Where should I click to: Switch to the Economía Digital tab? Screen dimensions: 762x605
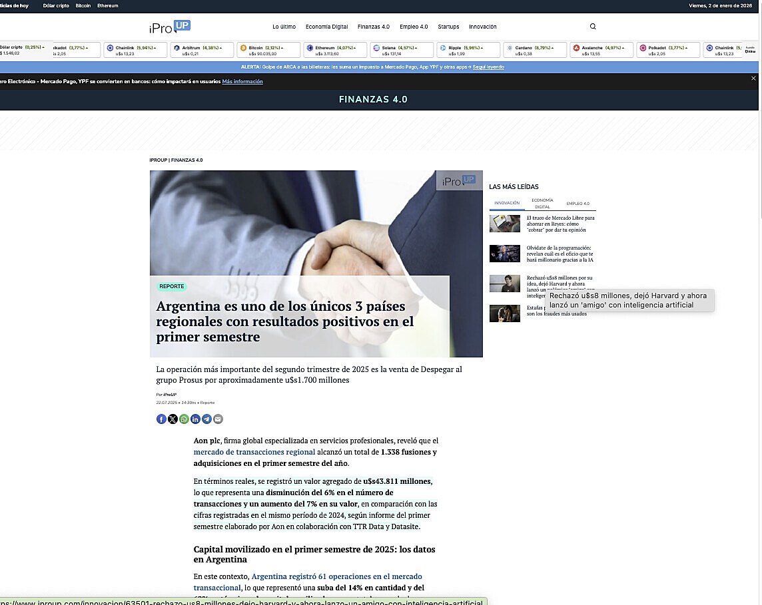pyautogui.click(x=542, y=204)
